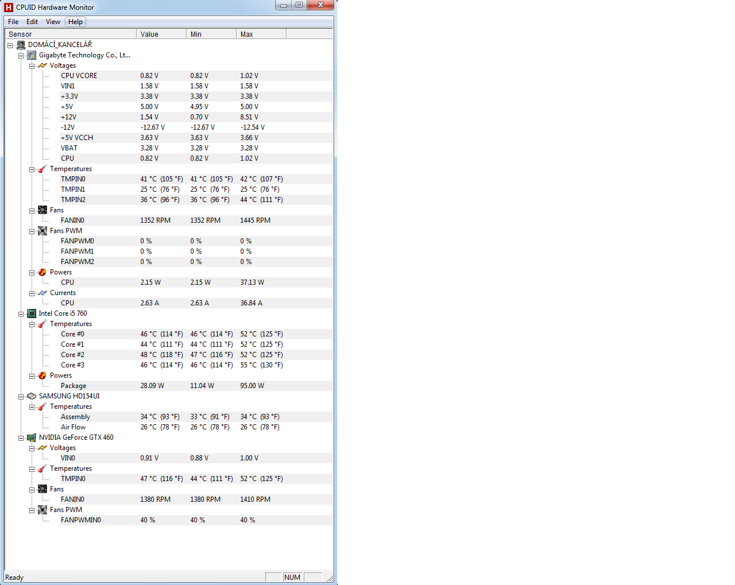Viewport: 735px width, 585px height.
Task: Open the Help menu
Action: [75, 22]
